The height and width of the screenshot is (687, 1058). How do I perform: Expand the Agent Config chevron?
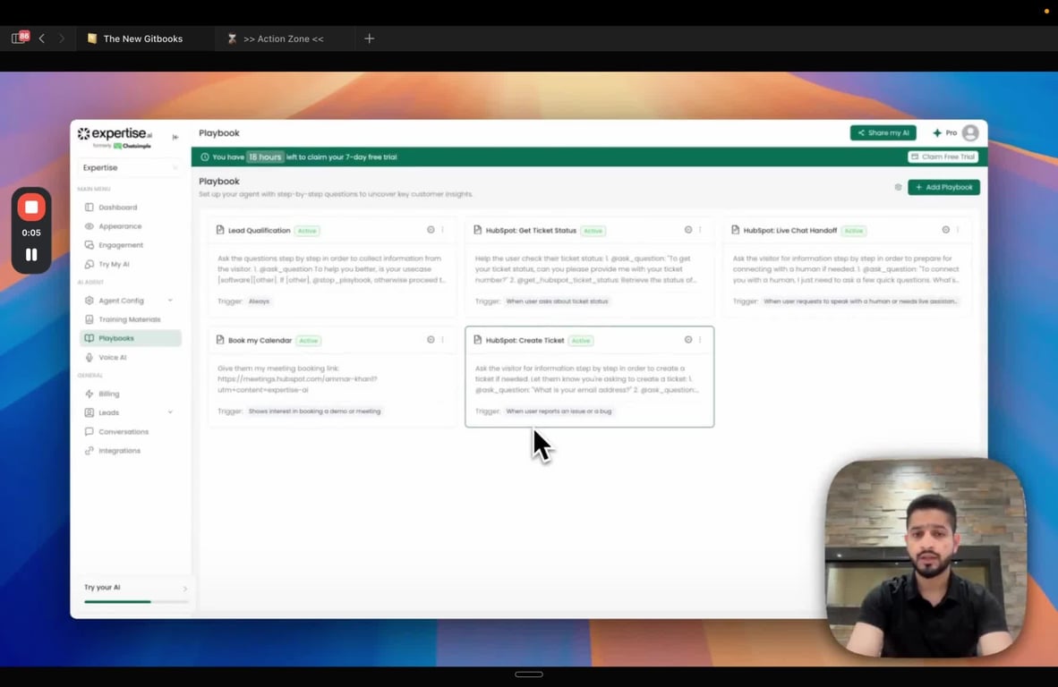point(170,300)
